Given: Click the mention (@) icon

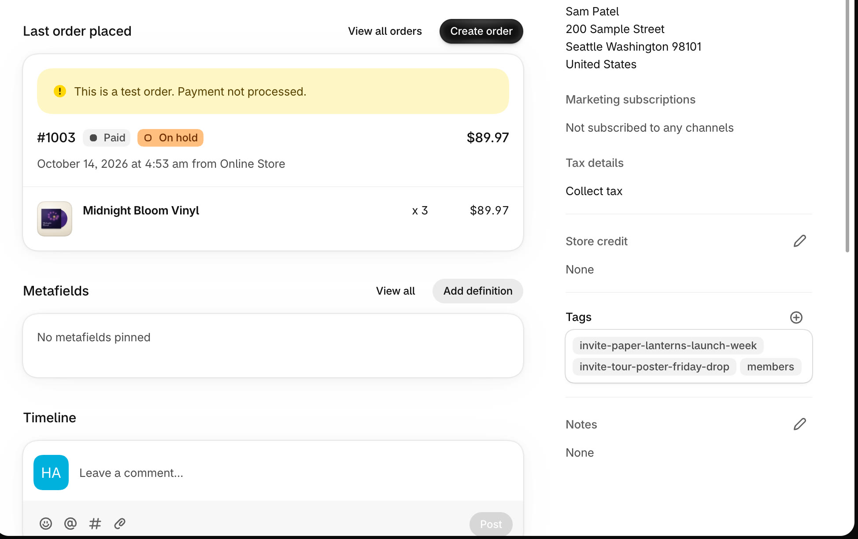Looking at the screenshot, I should click(70, 524).
